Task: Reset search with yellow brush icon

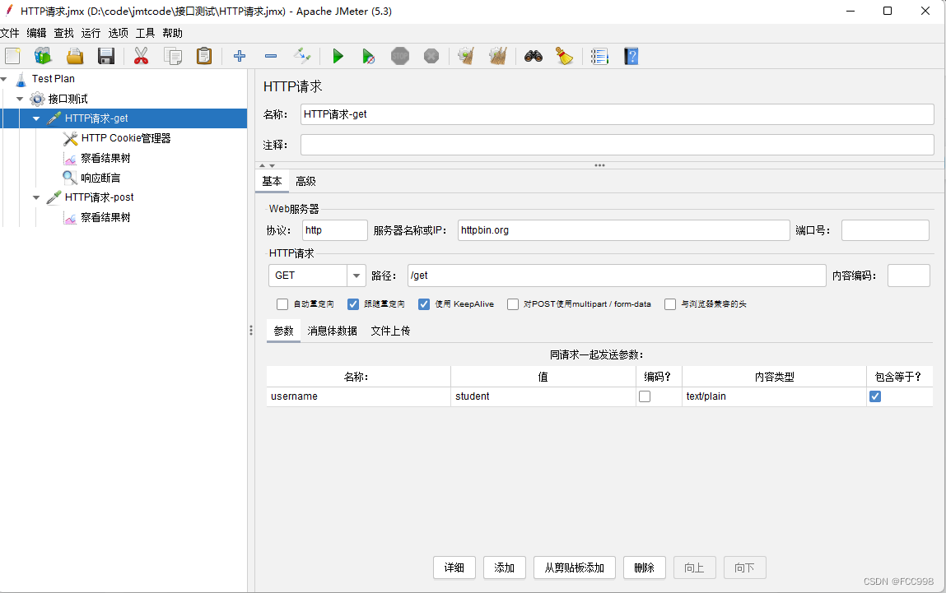Action: pos(564,56)
